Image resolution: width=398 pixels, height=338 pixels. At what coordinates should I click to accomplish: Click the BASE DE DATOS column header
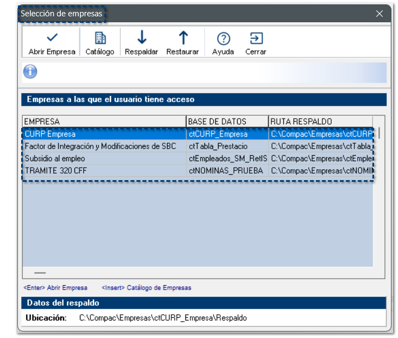227,121
